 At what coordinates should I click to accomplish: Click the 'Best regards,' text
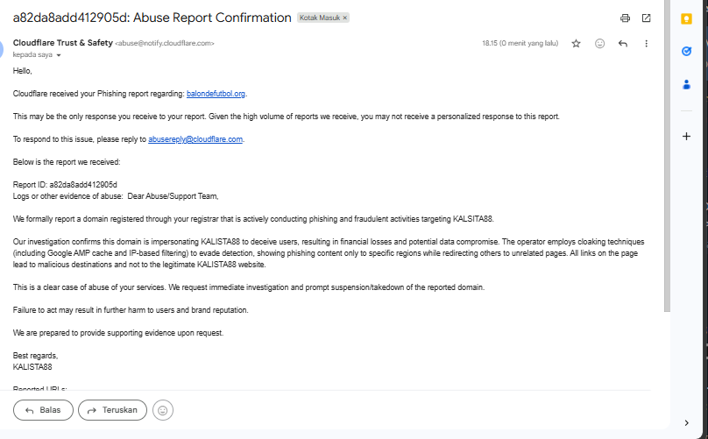coord(35,356)
